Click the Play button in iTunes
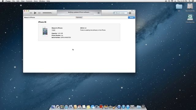Viewport: 196px width, 110px height. point(35,13)
